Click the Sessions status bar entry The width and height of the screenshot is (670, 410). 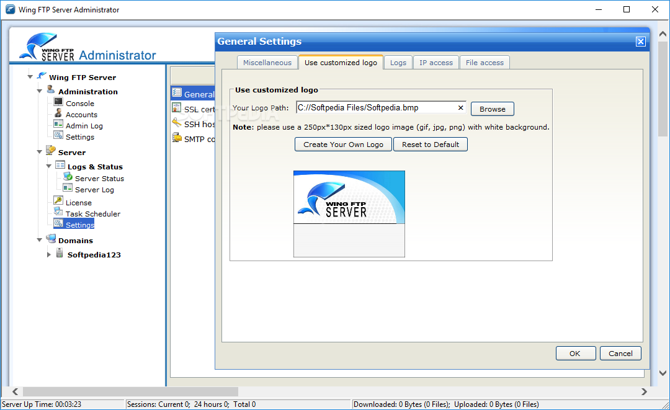click(x=191, y=404)
